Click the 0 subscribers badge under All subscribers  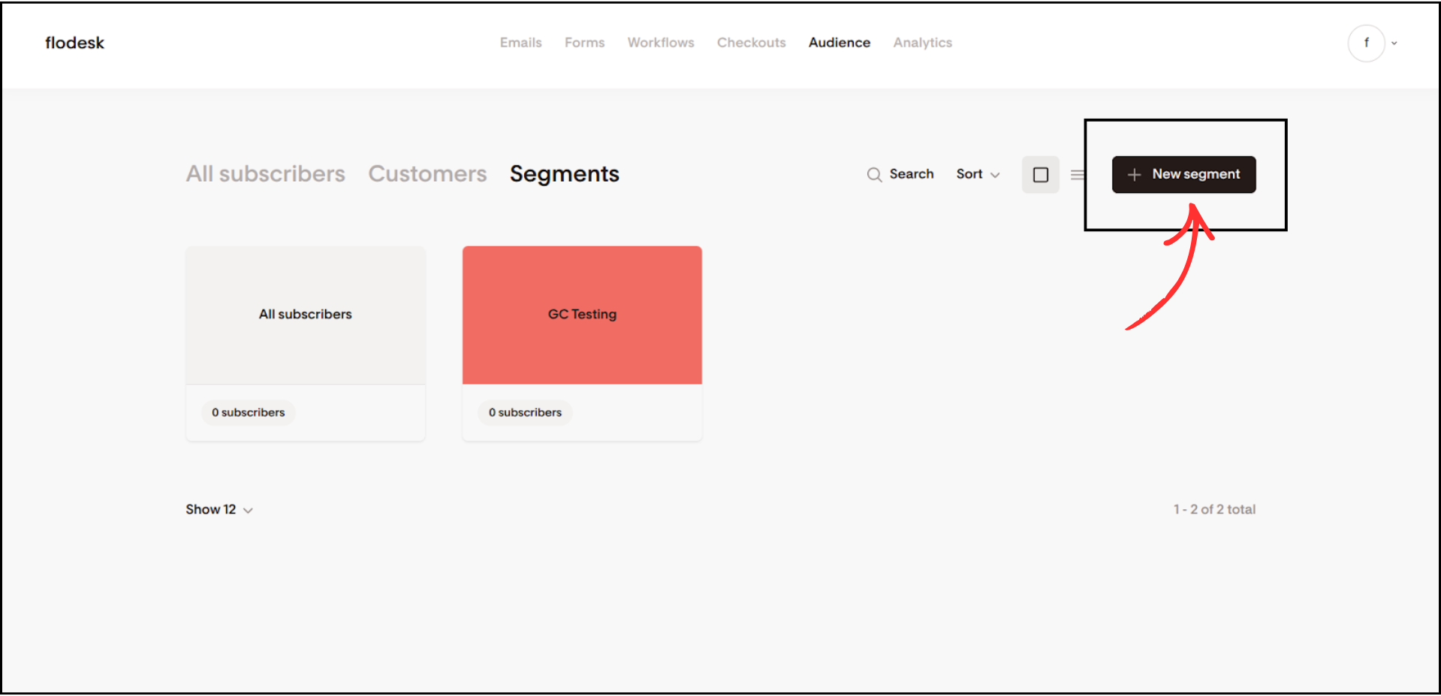[248, 412]
